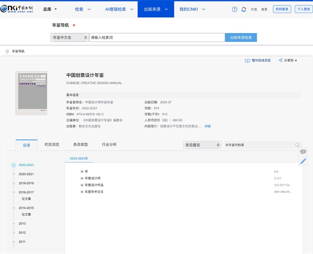Click the yearbook cover thumbnail
The width and height of the screenshot is (313, 254).
pyautogui.click(x=31, y=93)
